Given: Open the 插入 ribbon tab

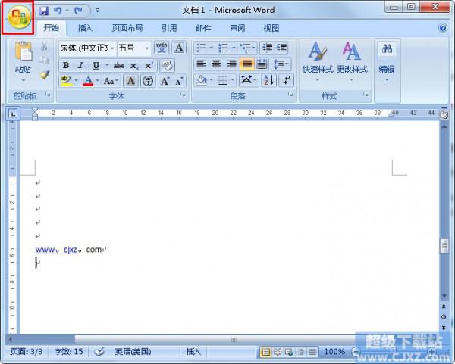Looking at the screenshot, I should click(85, 29).
